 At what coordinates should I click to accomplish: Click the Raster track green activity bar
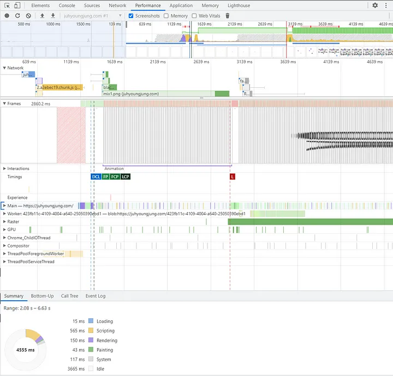(x=310, y=222)
